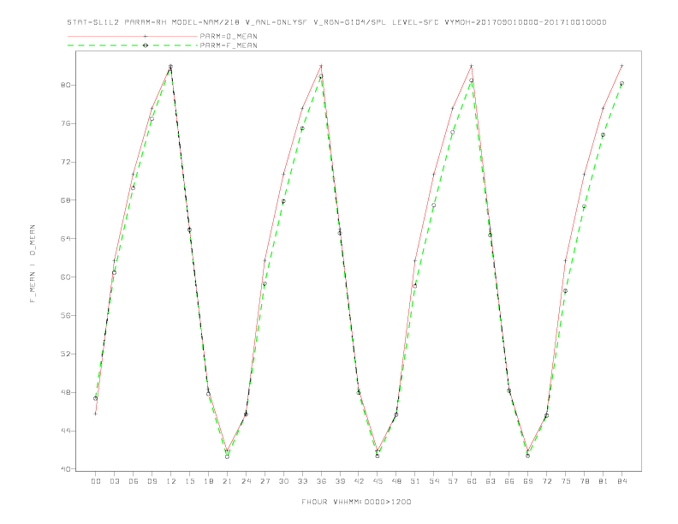This screenshot has width=678, height=524.
Task: Click the y-axis tick label 68
Action: [x=65, y=200]
